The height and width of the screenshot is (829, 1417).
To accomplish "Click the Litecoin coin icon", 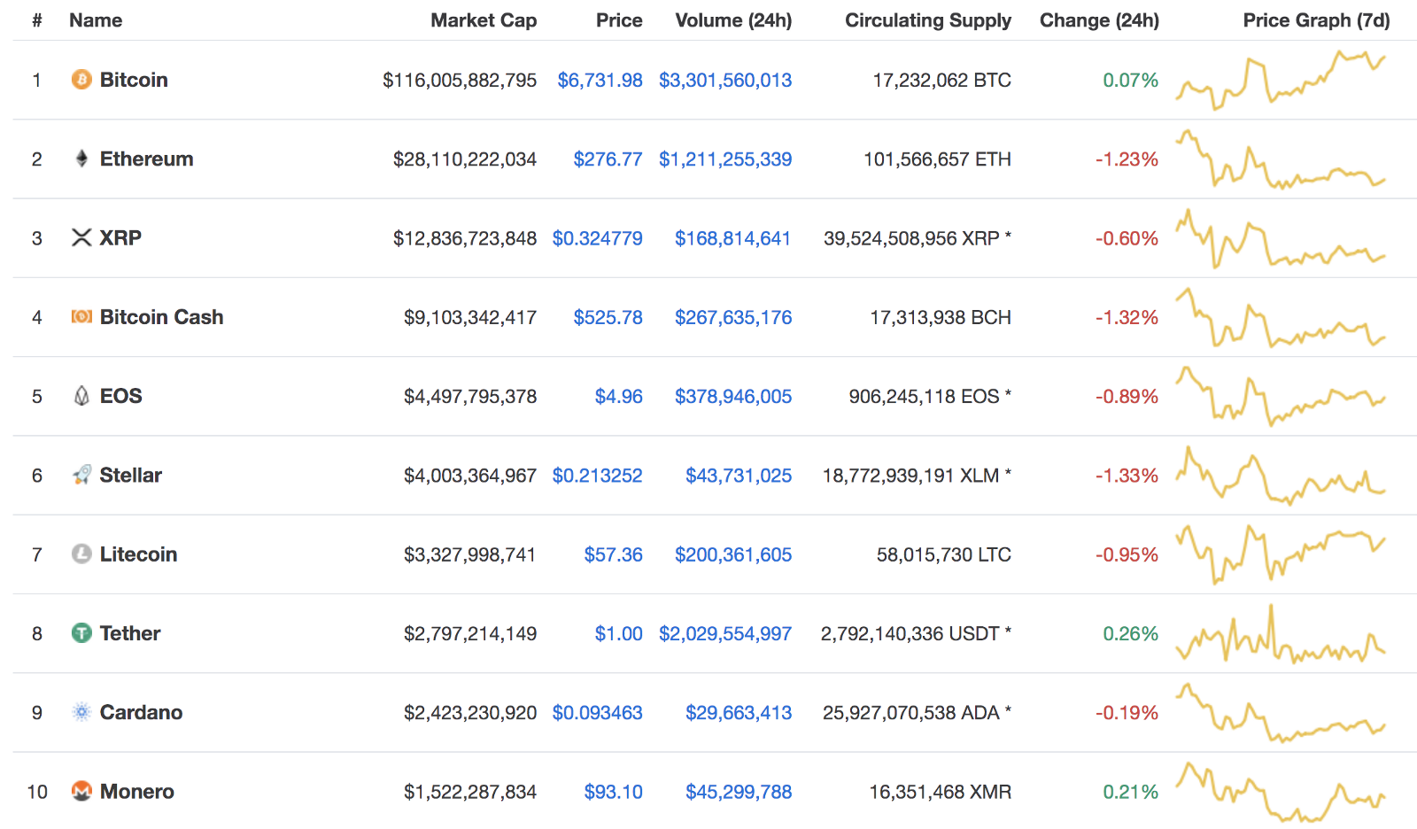I will [81, 554].
